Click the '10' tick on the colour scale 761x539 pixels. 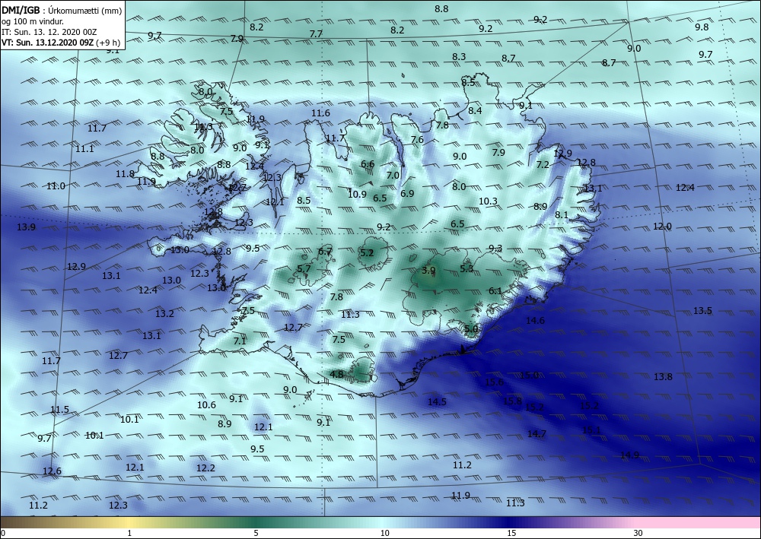pos(384,534)
